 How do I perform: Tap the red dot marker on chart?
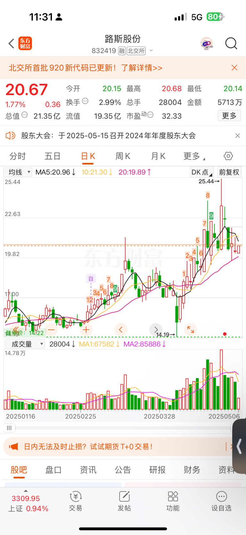[x=225, y=334]
